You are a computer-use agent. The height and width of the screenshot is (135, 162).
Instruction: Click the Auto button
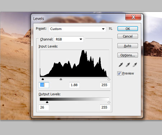tap(127, 46)
